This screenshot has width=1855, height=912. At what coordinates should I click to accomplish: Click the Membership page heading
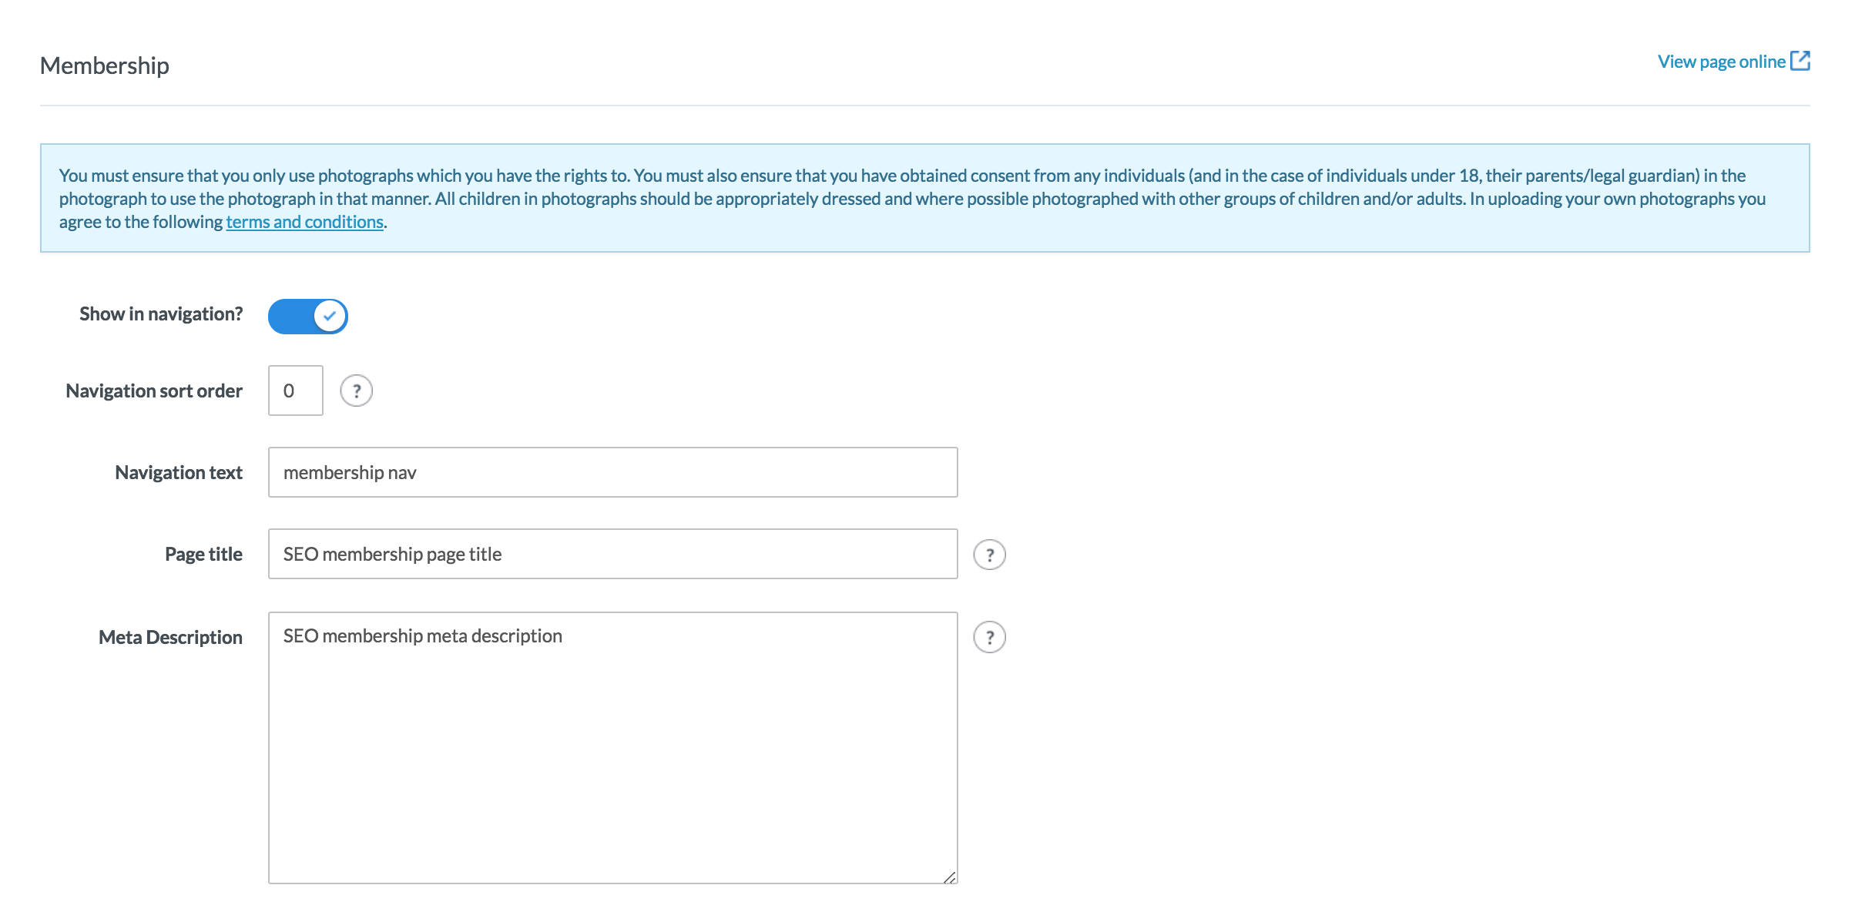click(105, 65)
